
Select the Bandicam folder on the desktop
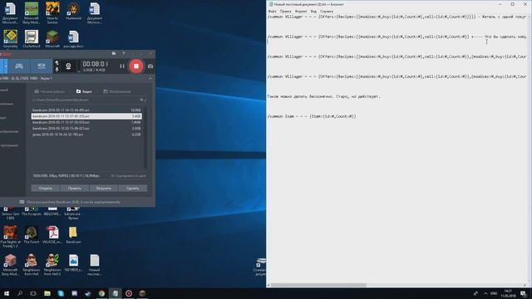74,234
